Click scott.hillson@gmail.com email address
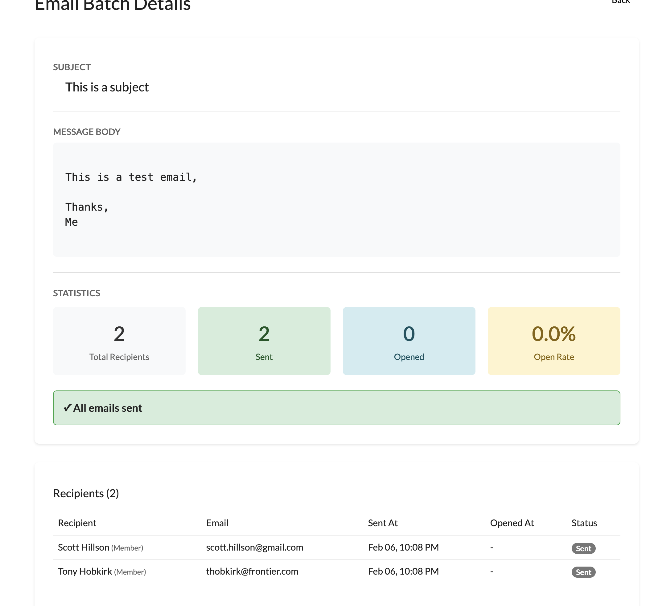This screenshot has height=606, width=658. (254, 547)
